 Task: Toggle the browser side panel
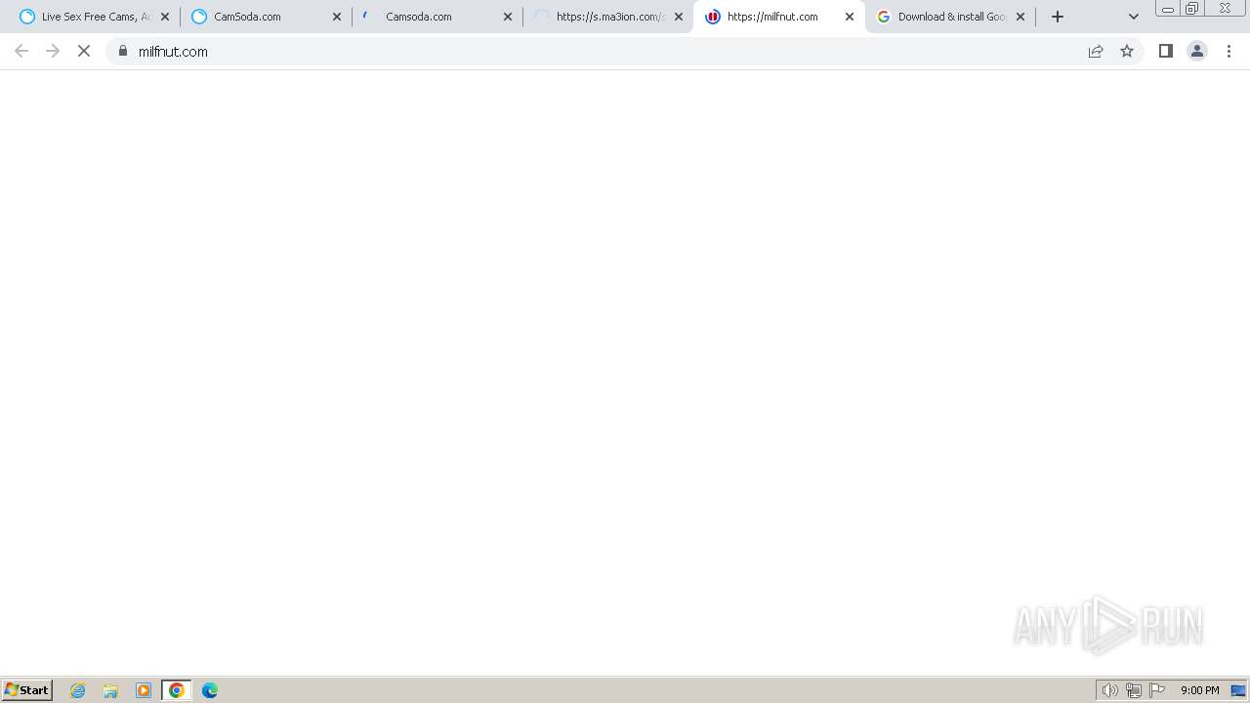click(1166, 51)
